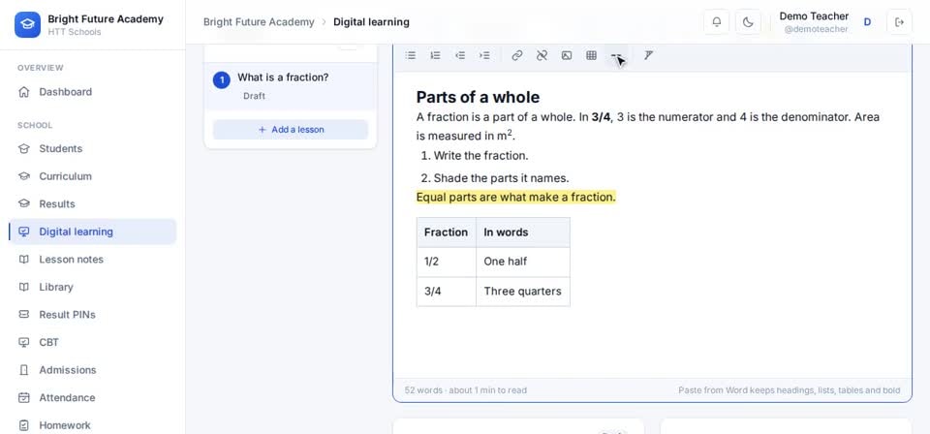Click table cell '3/4'
The width and height of the screenshot is (930, 434).
pos(447,292)
